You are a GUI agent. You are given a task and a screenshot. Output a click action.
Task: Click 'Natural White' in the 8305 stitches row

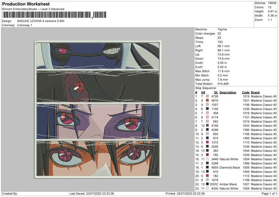(229, 188)
